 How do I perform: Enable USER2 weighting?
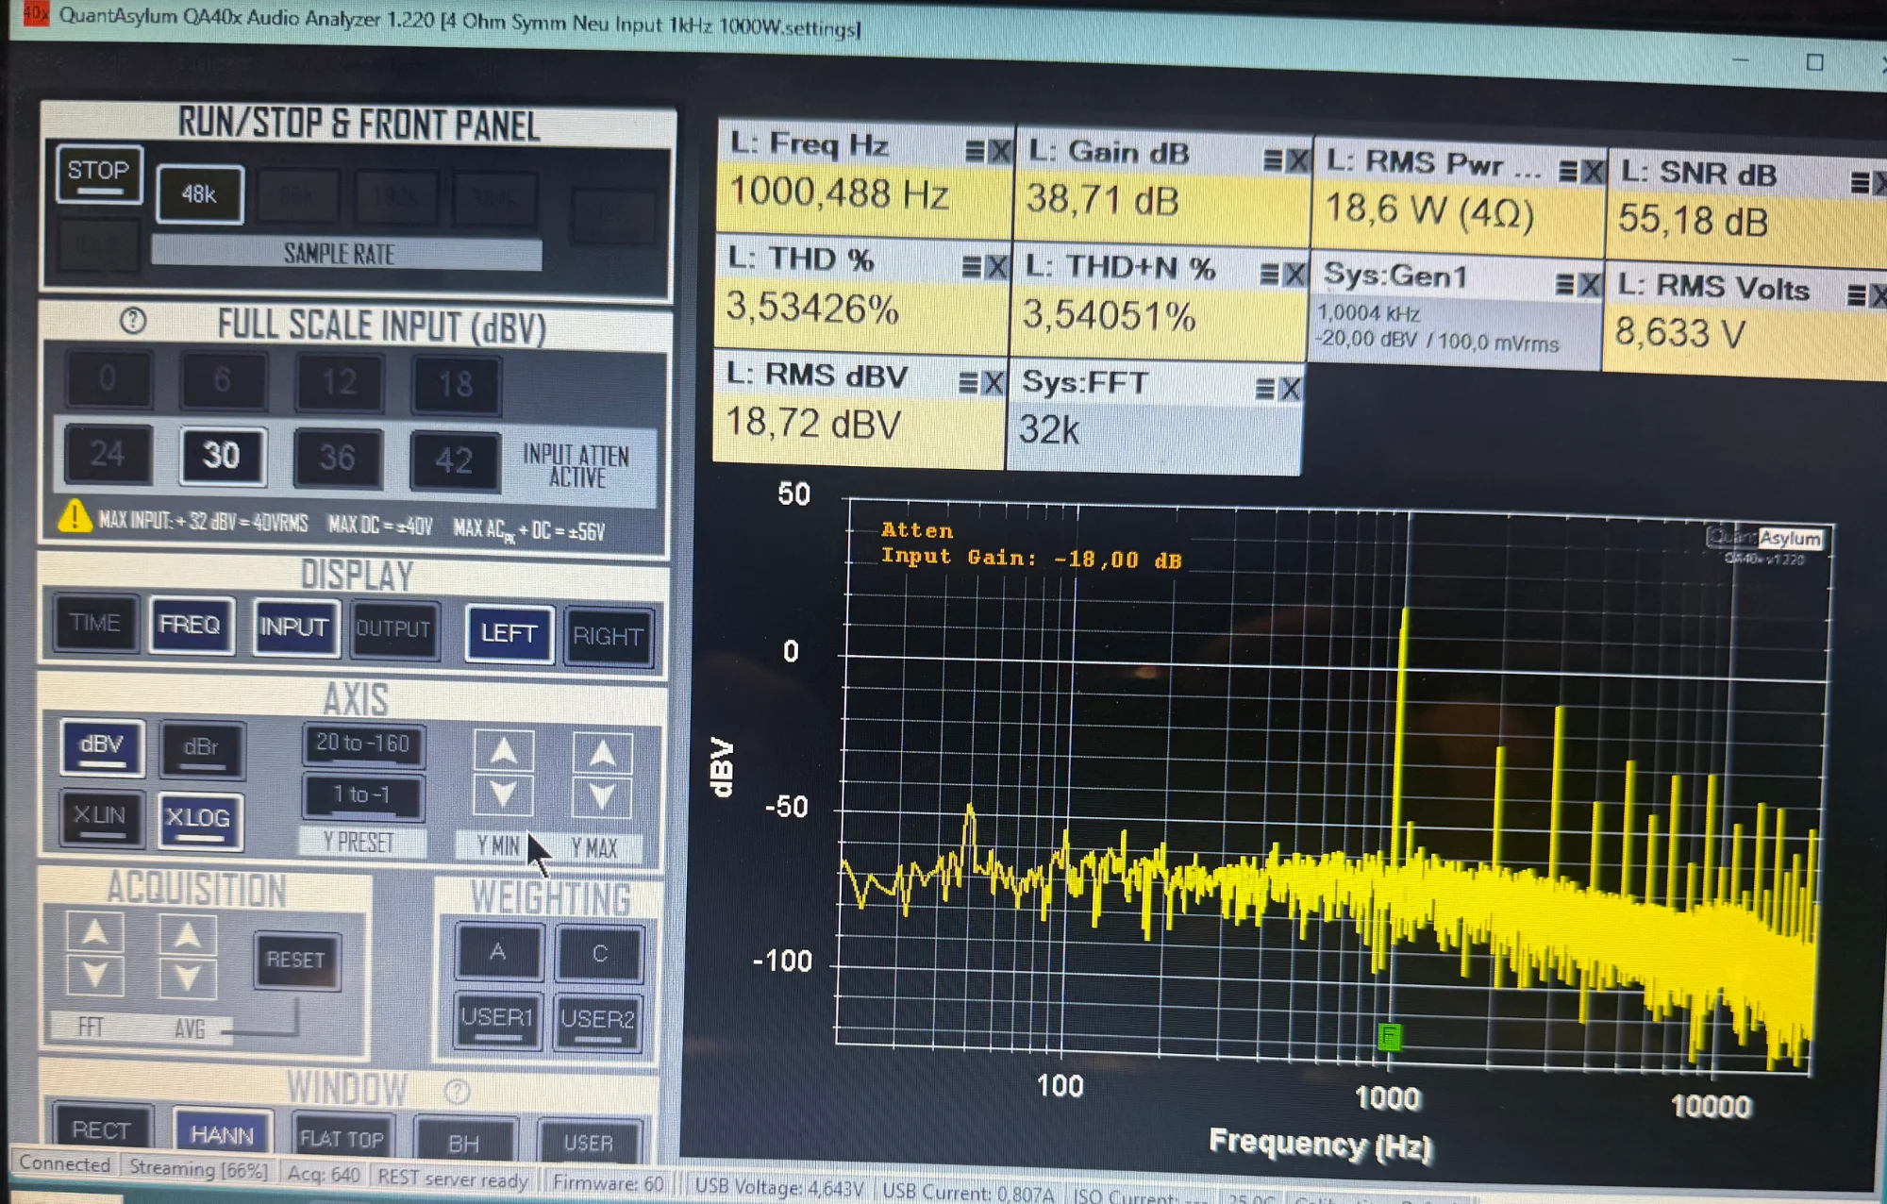click(x=598, y=1021)
